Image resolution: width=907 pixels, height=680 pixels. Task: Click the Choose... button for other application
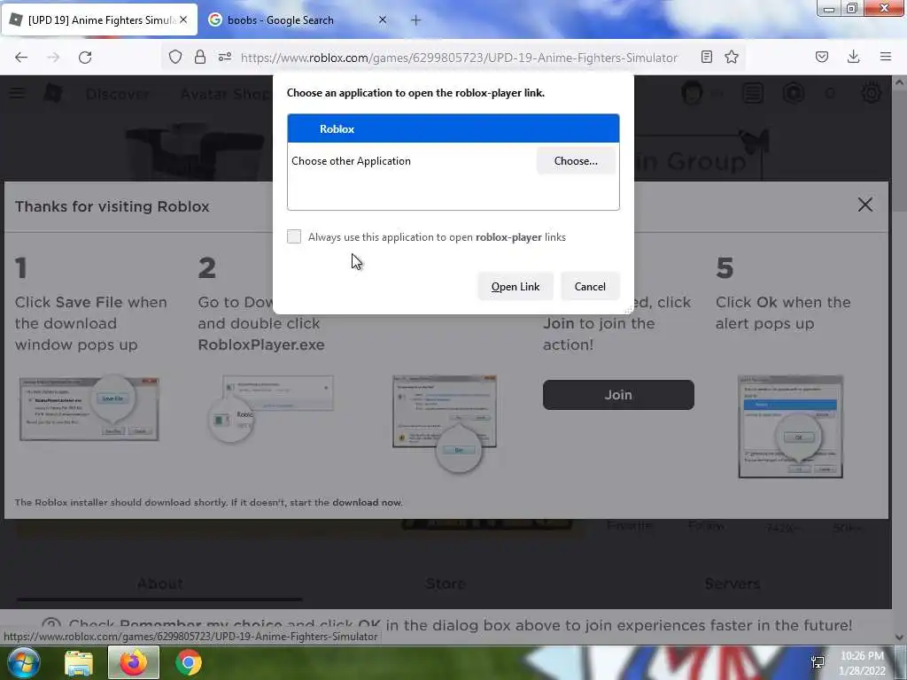(576, 161)
